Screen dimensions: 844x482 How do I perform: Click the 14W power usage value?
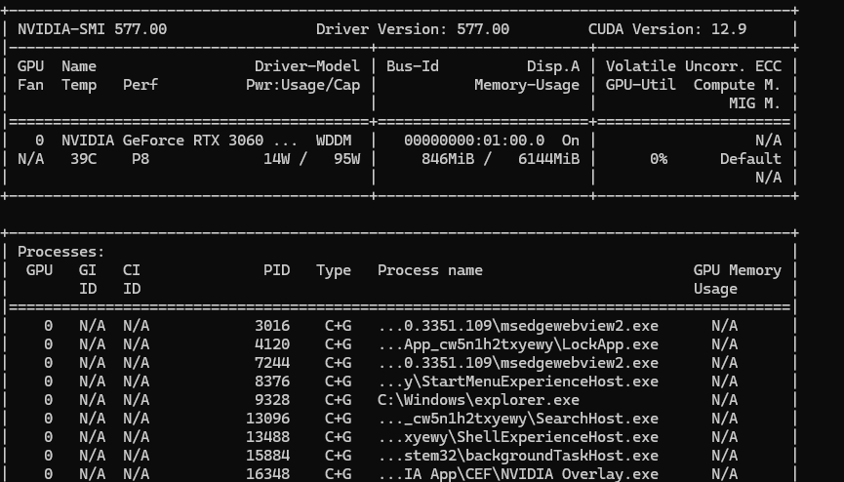point(276,159)
